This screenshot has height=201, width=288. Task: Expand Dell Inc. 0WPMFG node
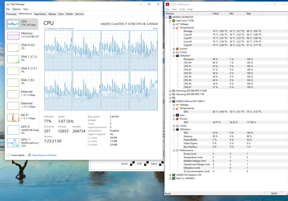170,179
